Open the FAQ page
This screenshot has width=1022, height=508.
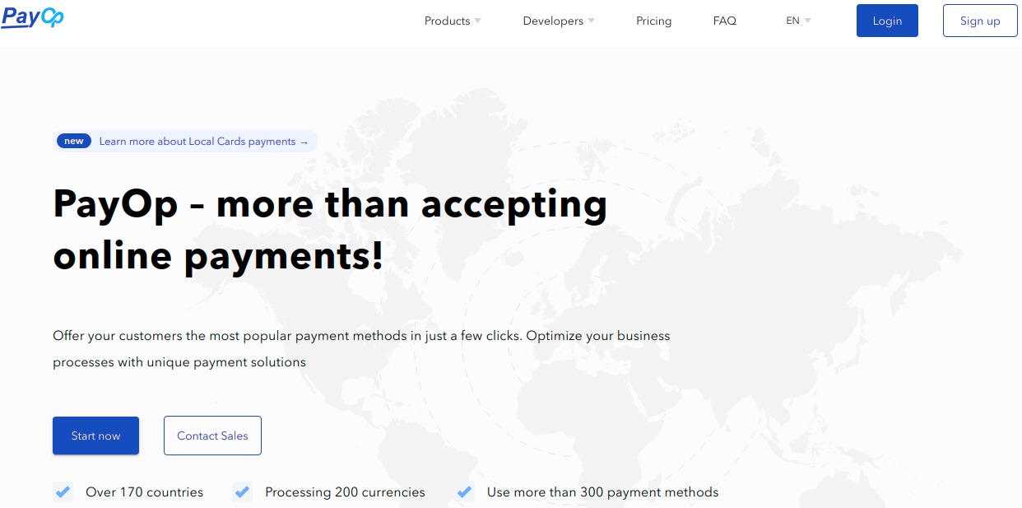[725, 21]
